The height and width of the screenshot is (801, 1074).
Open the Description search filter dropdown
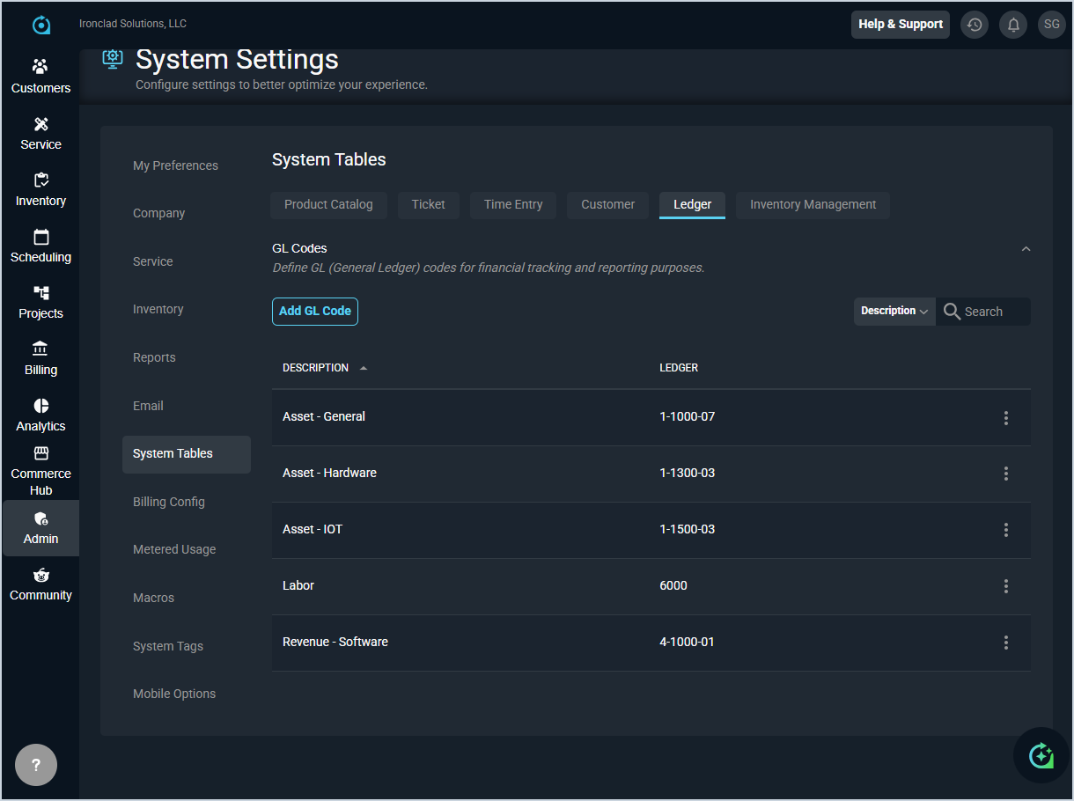pos(894,312)
